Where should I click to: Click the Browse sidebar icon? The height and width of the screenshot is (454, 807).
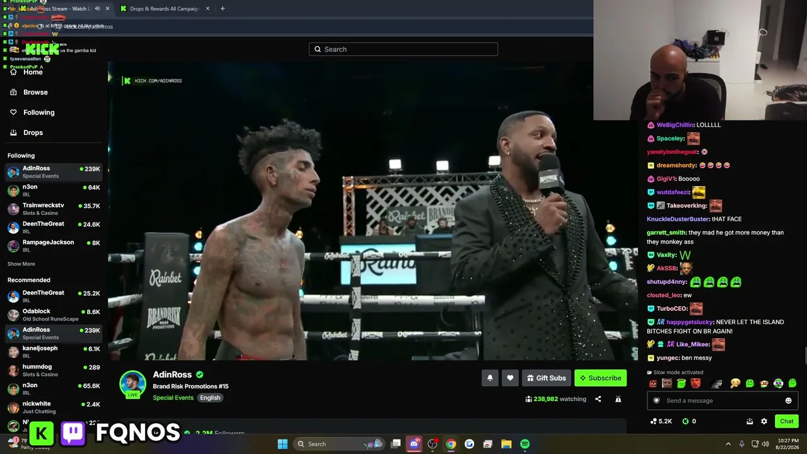[13, 92]
